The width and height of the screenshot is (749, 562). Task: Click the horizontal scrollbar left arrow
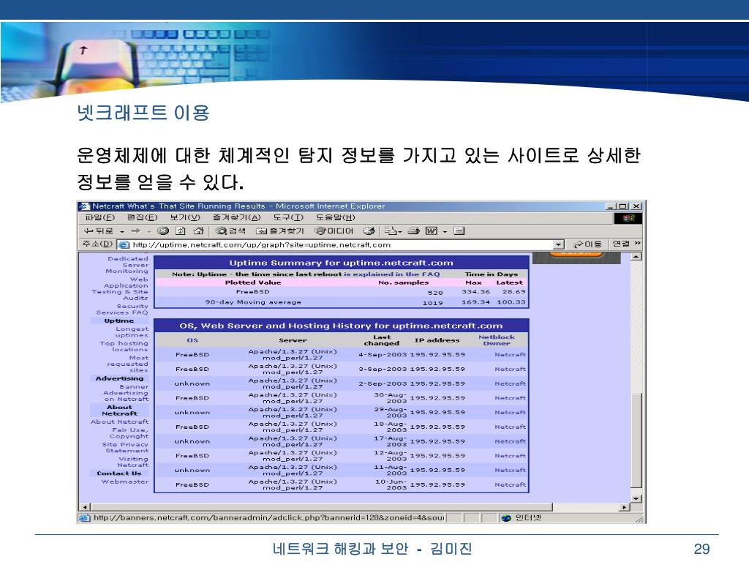click(x=85, y=507)
